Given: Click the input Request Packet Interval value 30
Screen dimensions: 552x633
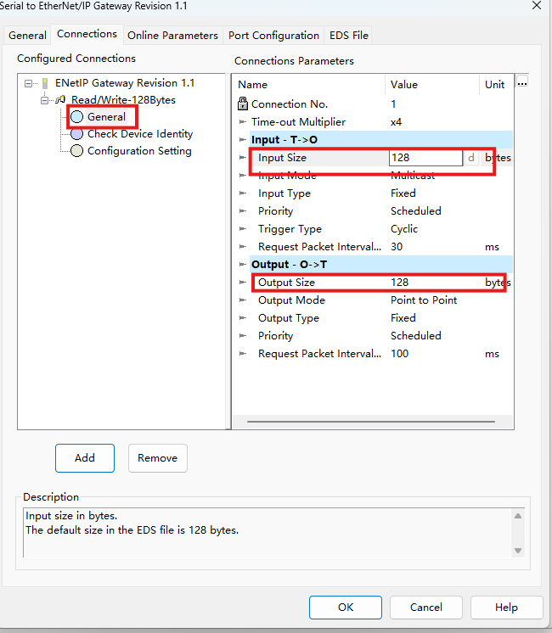Looking at the screenshot, I should [x=397, y=247].
